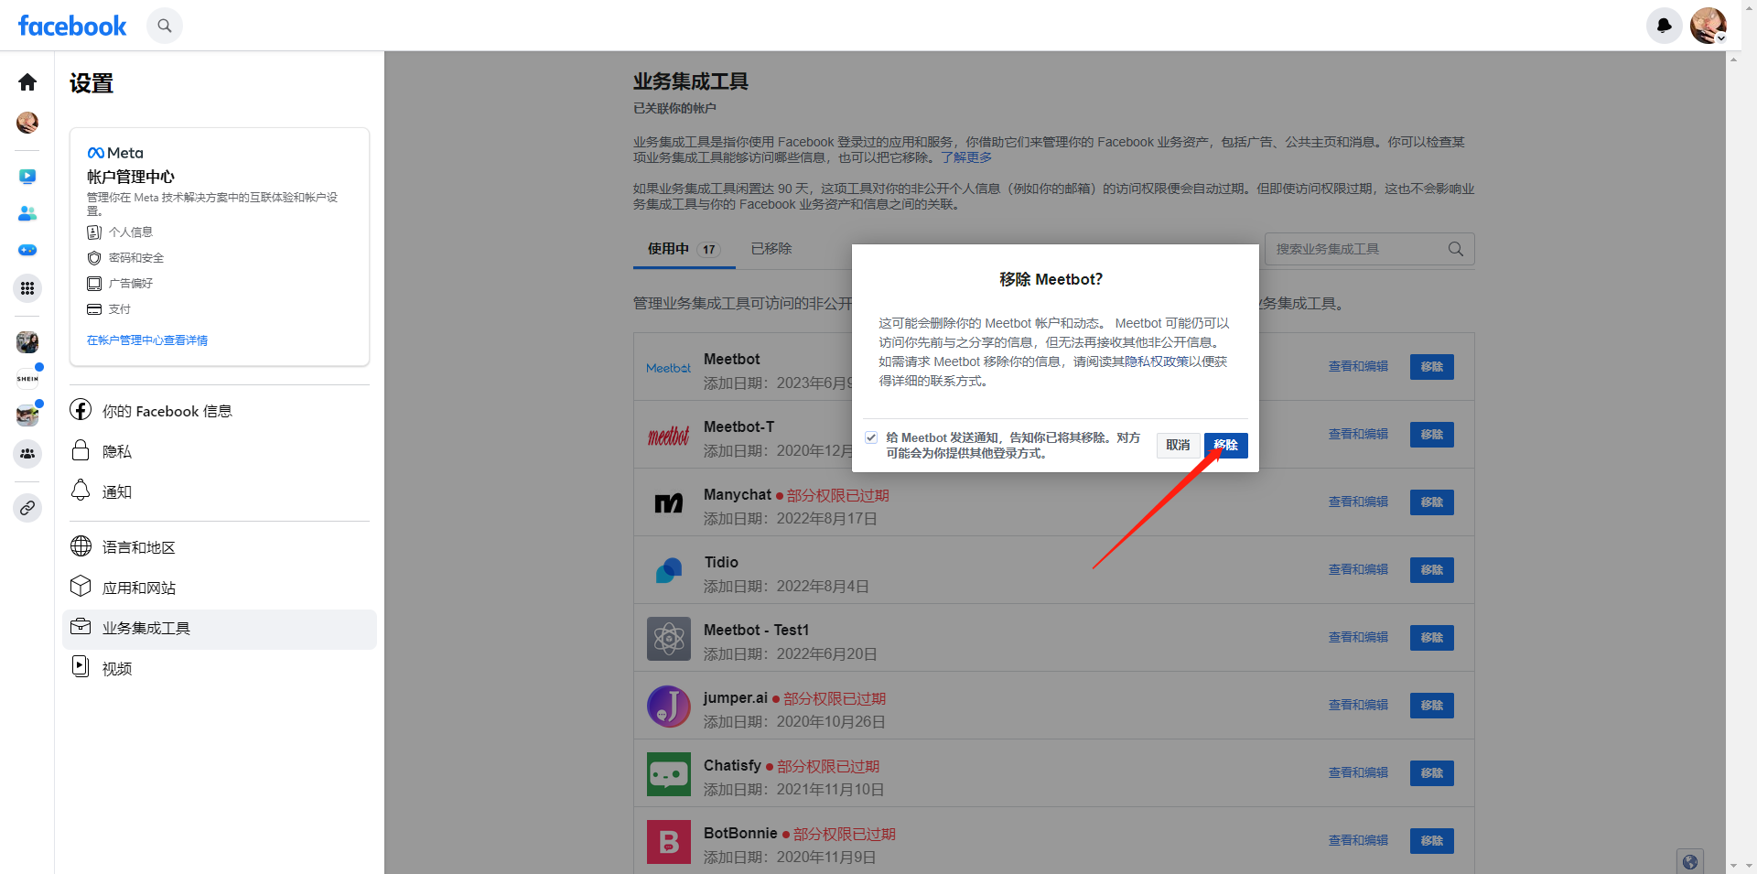
Task: Click 查看和编辑 for Meetbot - Test1
Action: (1358, 637)
